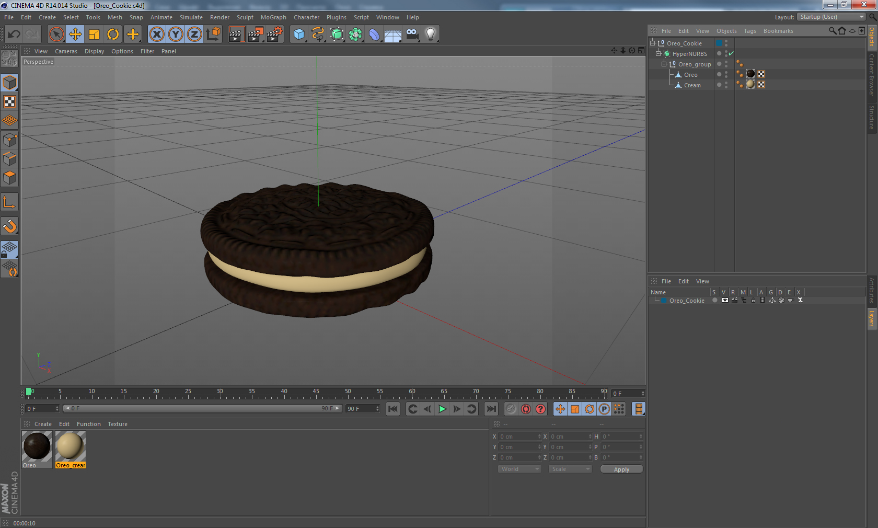Open material manager Texture menu
Image resolution: width=878 pixels, height=528 pixels.
tap(118, 424)
